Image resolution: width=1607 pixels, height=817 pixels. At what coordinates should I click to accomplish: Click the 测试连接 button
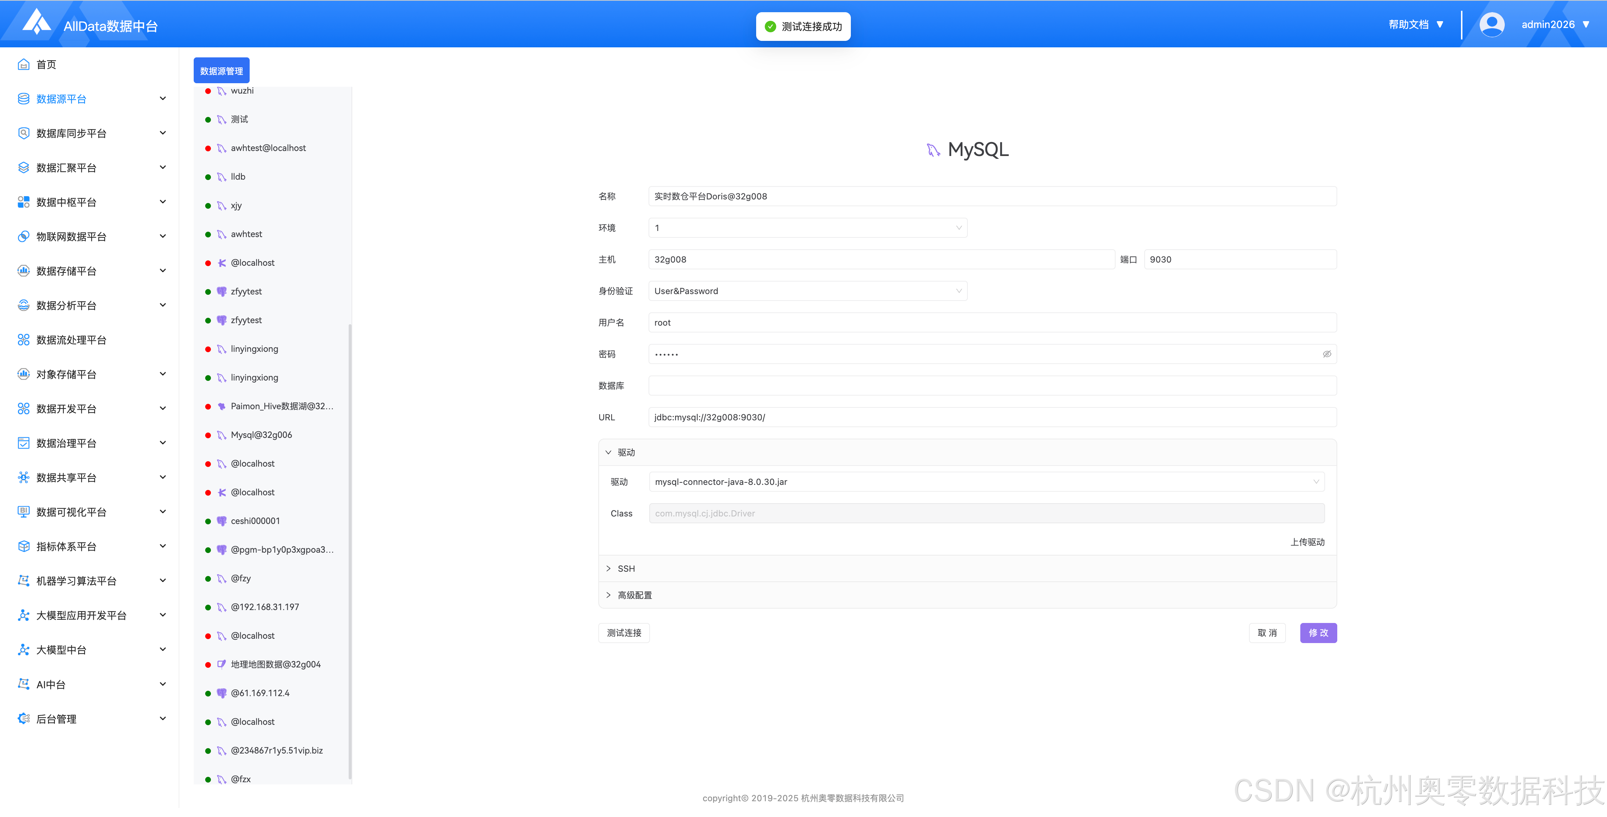pyautogui.click(x=624, y=633)
